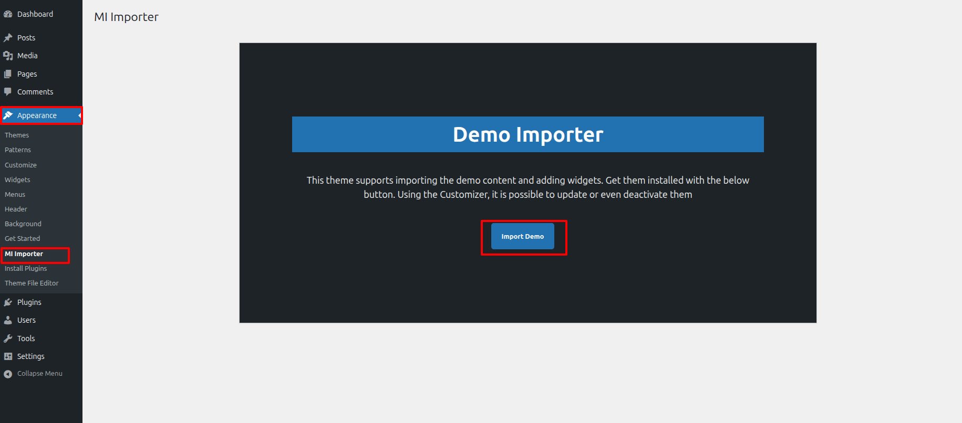The height and width of the screenshot is (423, 962).
Task: Click the Posts pushpin icon
Action: [8, 38]
